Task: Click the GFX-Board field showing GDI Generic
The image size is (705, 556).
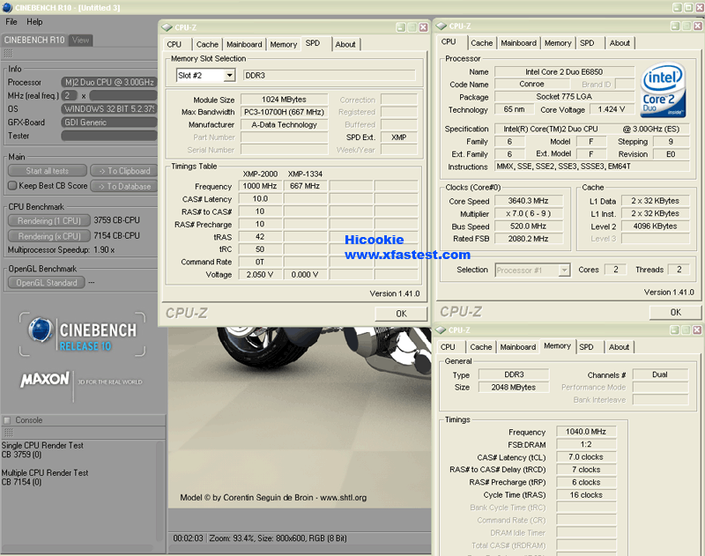Action: (109, 122)
